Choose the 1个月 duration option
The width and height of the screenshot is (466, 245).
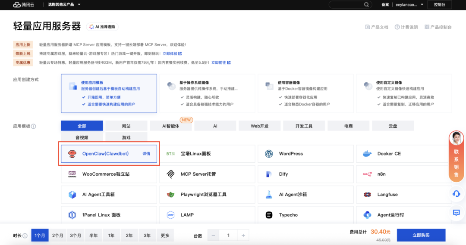point(40,235)
